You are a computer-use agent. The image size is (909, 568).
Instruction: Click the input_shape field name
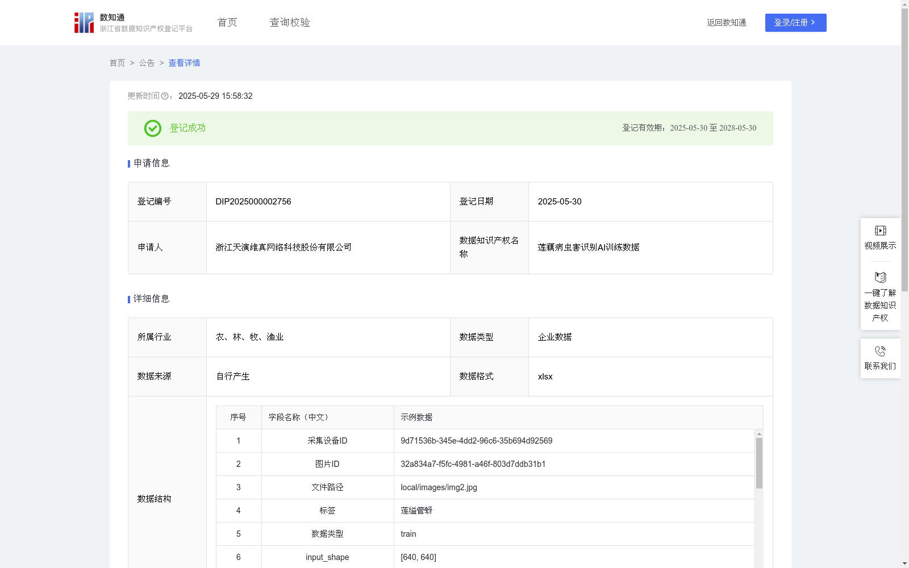pos(327,557)
